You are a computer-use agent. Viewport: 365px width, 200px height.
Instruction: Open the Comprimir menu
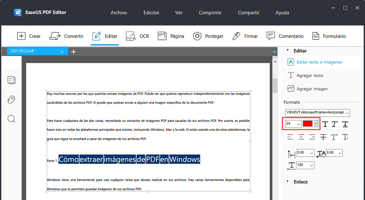210,13
